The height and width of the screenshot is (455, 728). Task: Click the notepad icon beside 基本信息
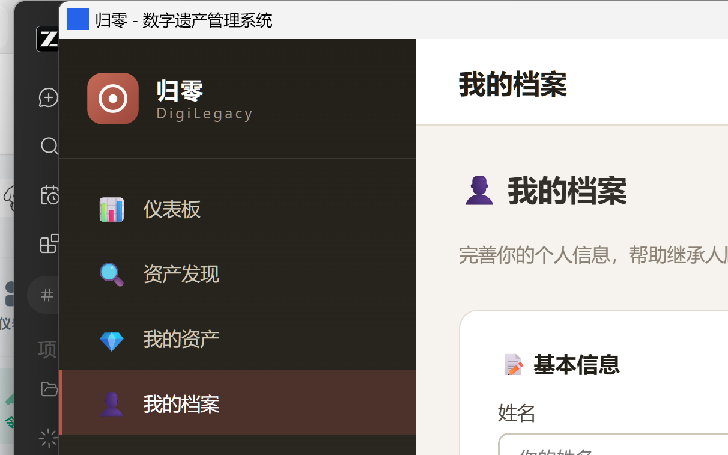tap(513, 365)
